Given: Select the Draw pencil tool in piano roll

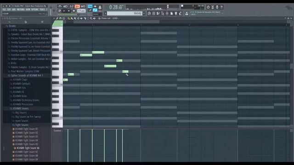Looking at the screenshot, I should 68,18.
